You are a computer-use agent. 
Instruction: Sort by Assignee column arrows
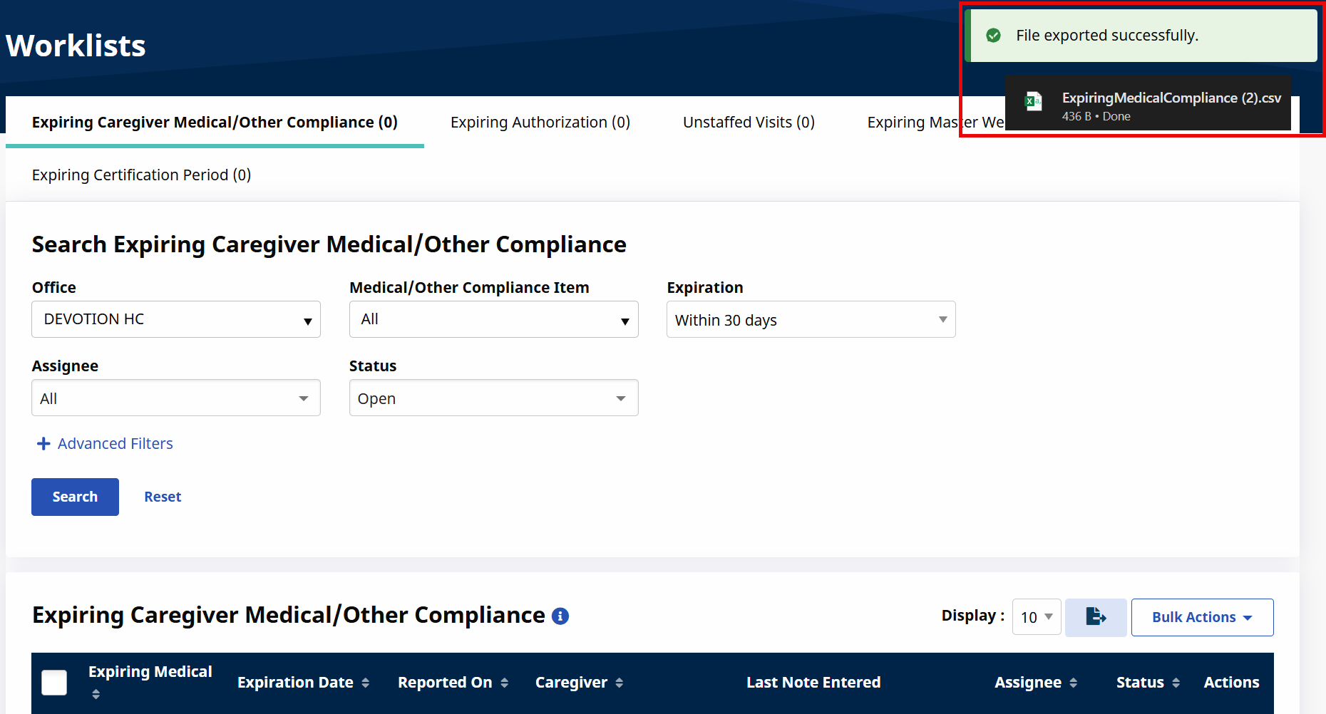tap(1074, 683)
